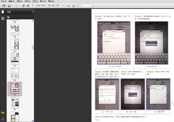This screenshot has width=174, height=122.
Task: Expand the zoom percentage dropdown arrow
Action: [x=63, y=5]
